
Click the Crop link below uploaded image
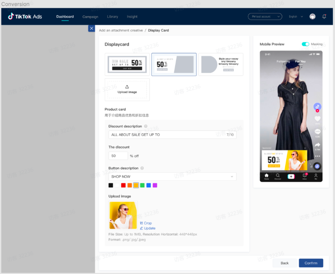[x=146, y=223]
